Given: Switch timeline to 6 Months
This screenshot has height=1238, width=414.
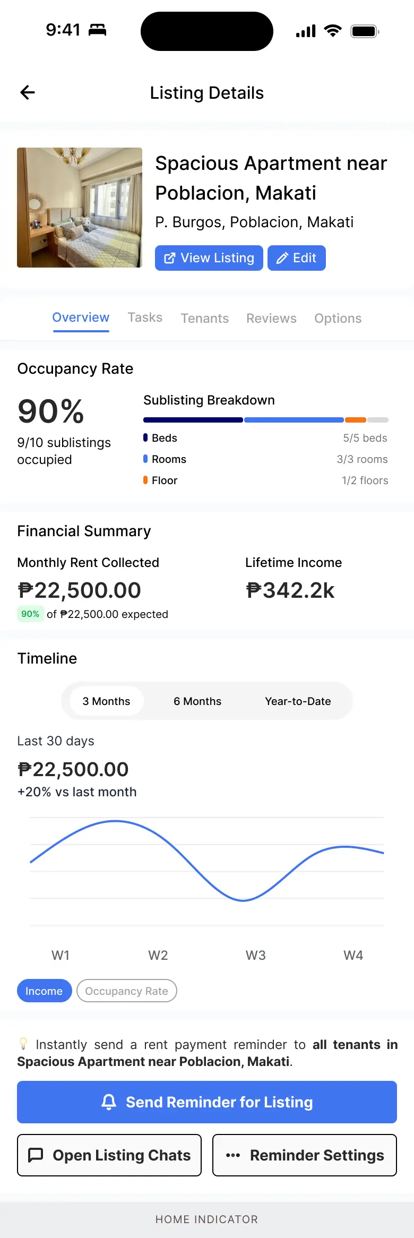Looking at the screenshot, I should (197, 701).
